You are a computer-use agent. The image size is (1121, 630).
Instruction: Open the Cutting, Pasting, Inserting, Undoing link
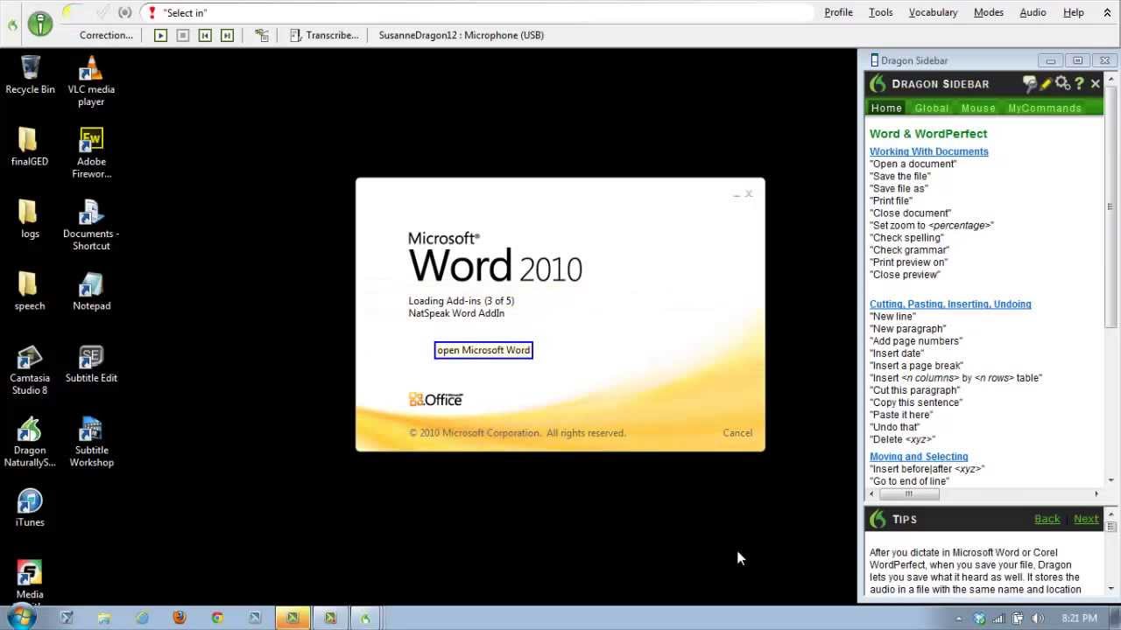click(x=950, y=304)
